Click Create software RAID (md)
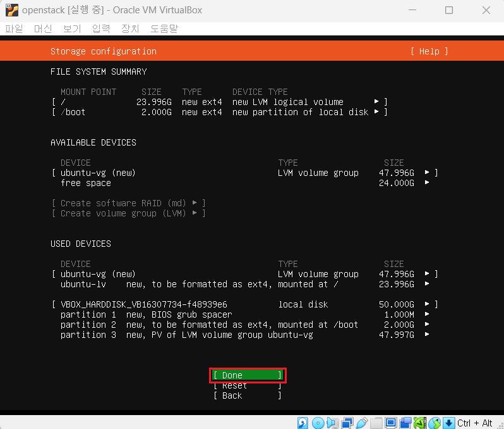 pos(128,203)
